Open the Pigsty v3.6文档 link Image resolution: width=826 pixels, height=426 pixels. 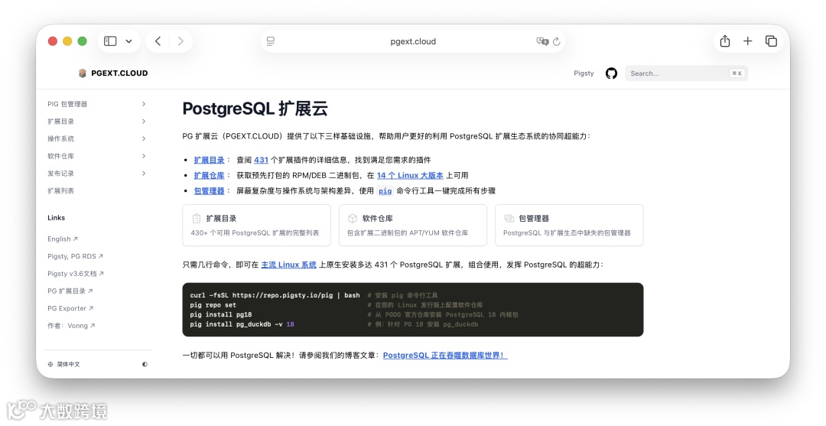point(75,273)
